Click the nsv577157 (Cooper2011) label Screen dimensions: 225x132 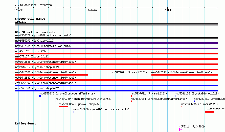[32, 56]
